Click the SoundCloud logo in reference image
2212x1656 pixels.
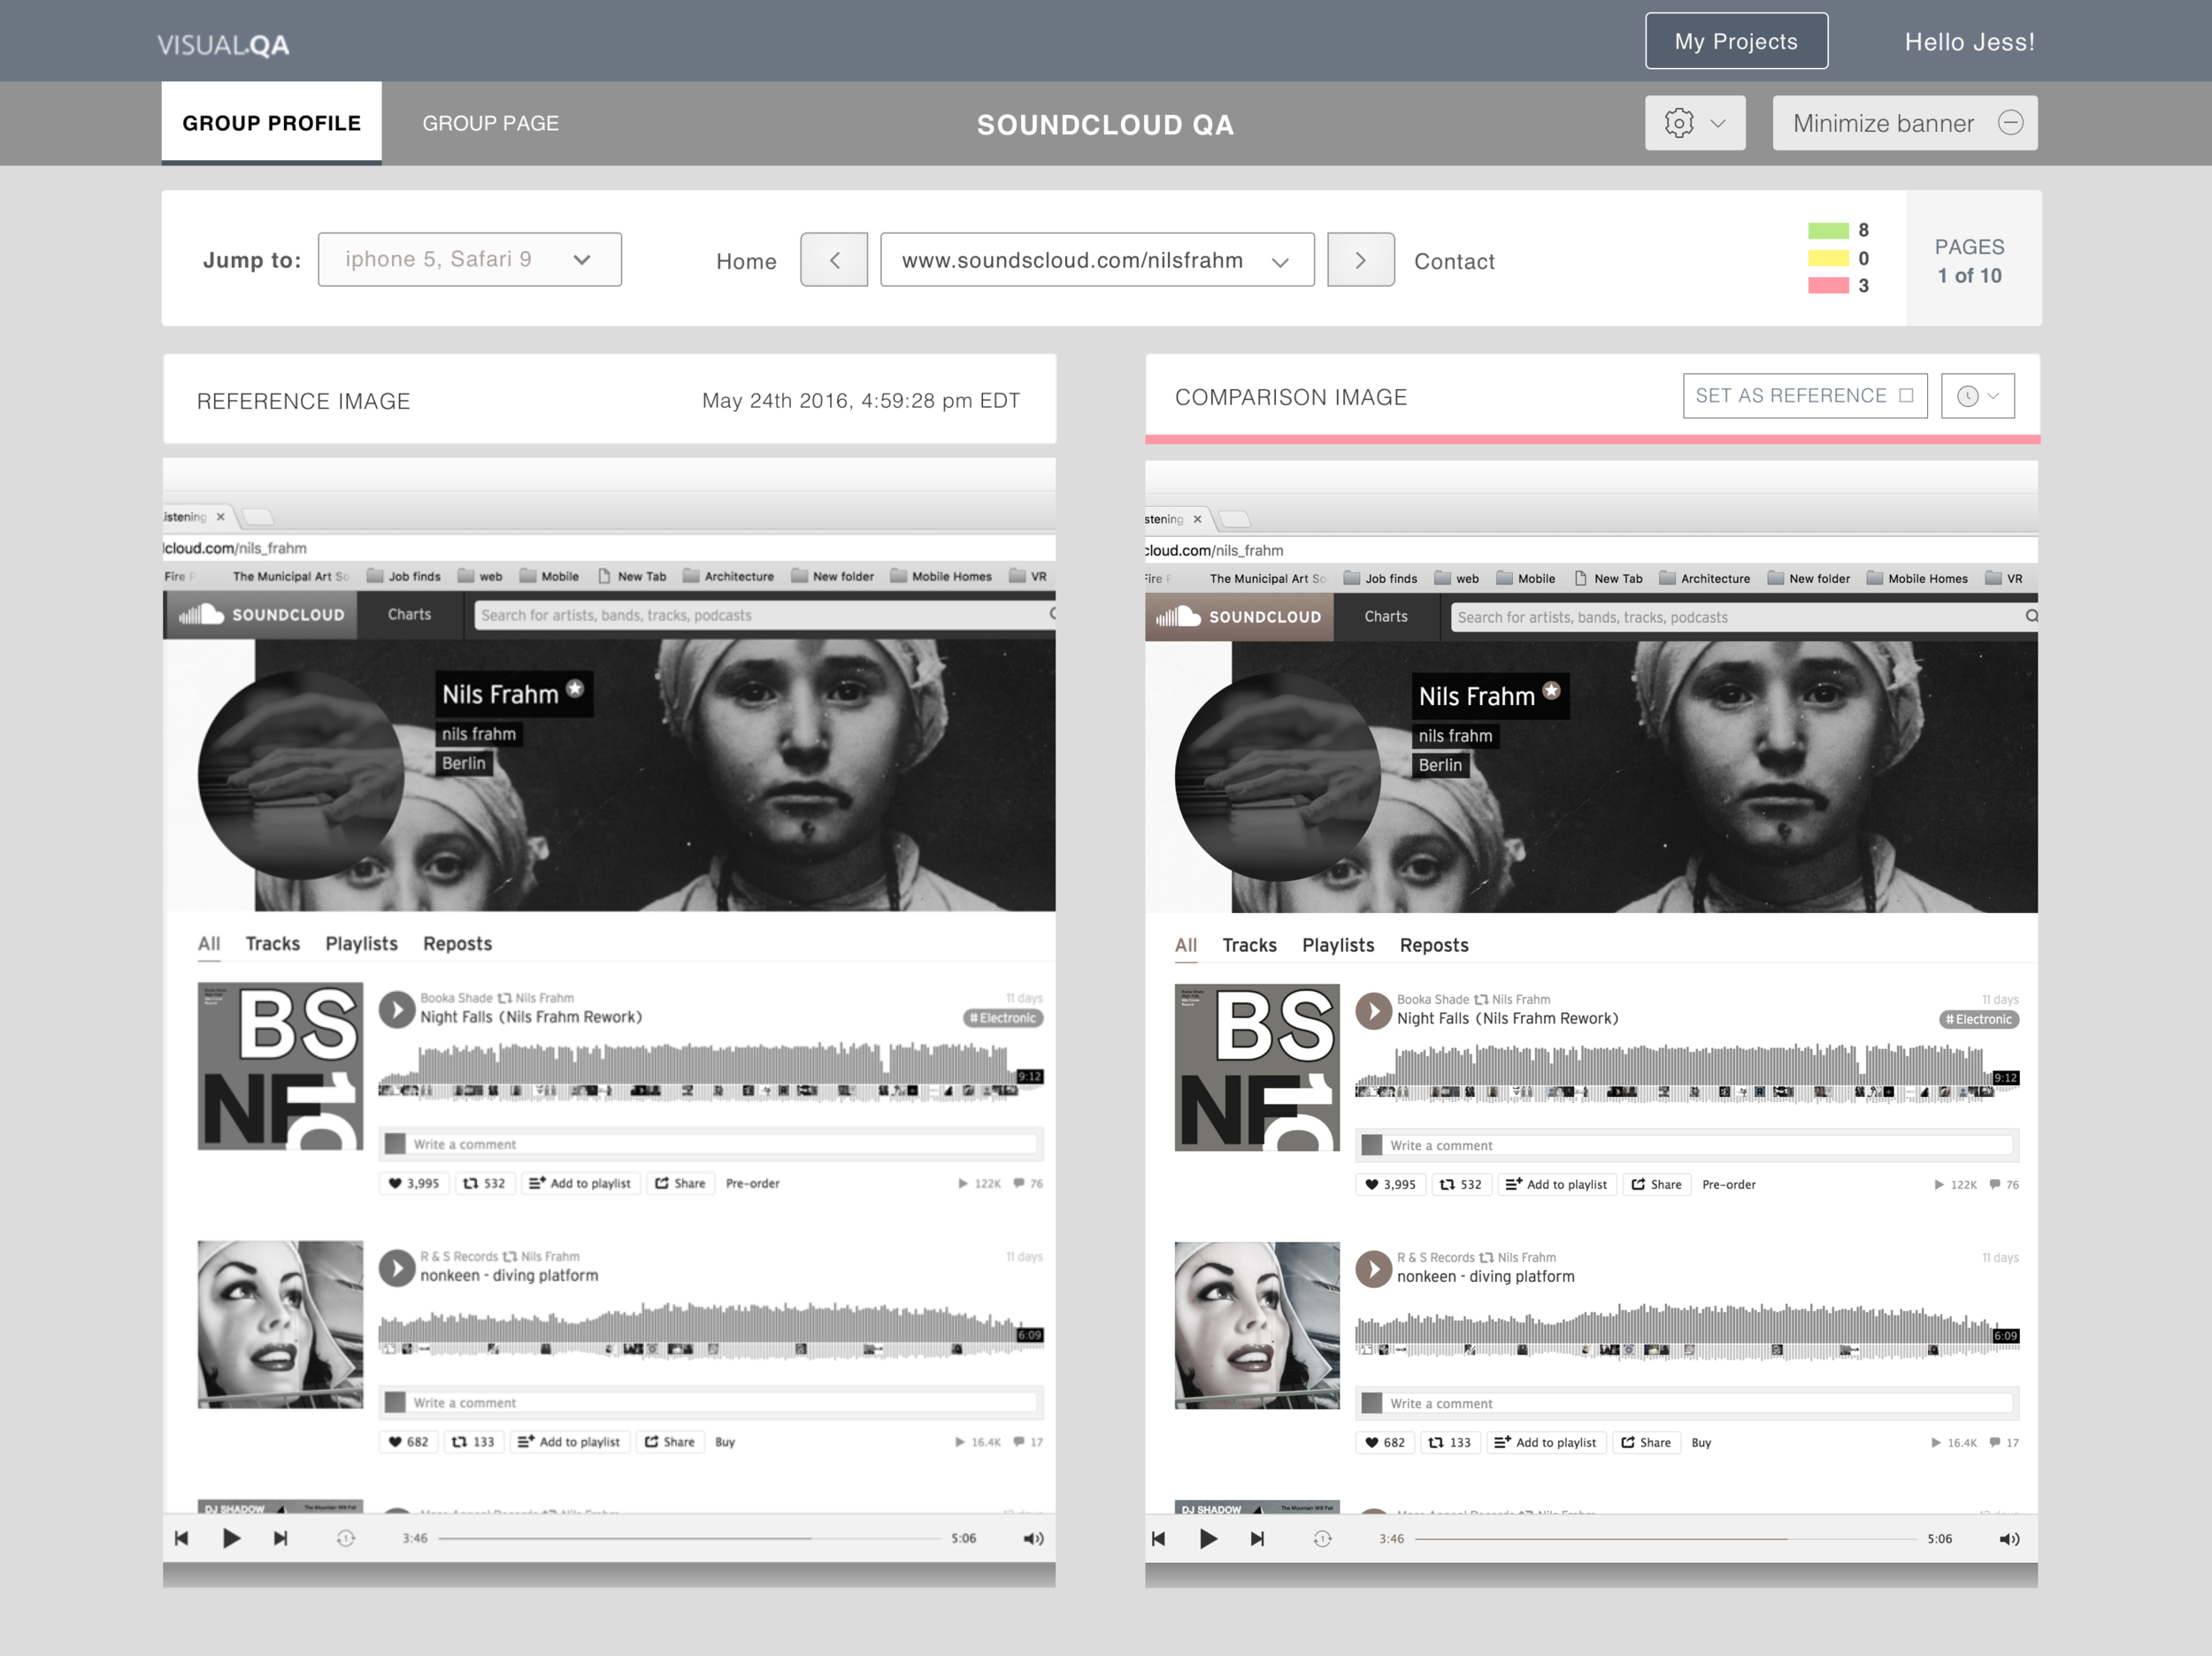click(261, 614)
